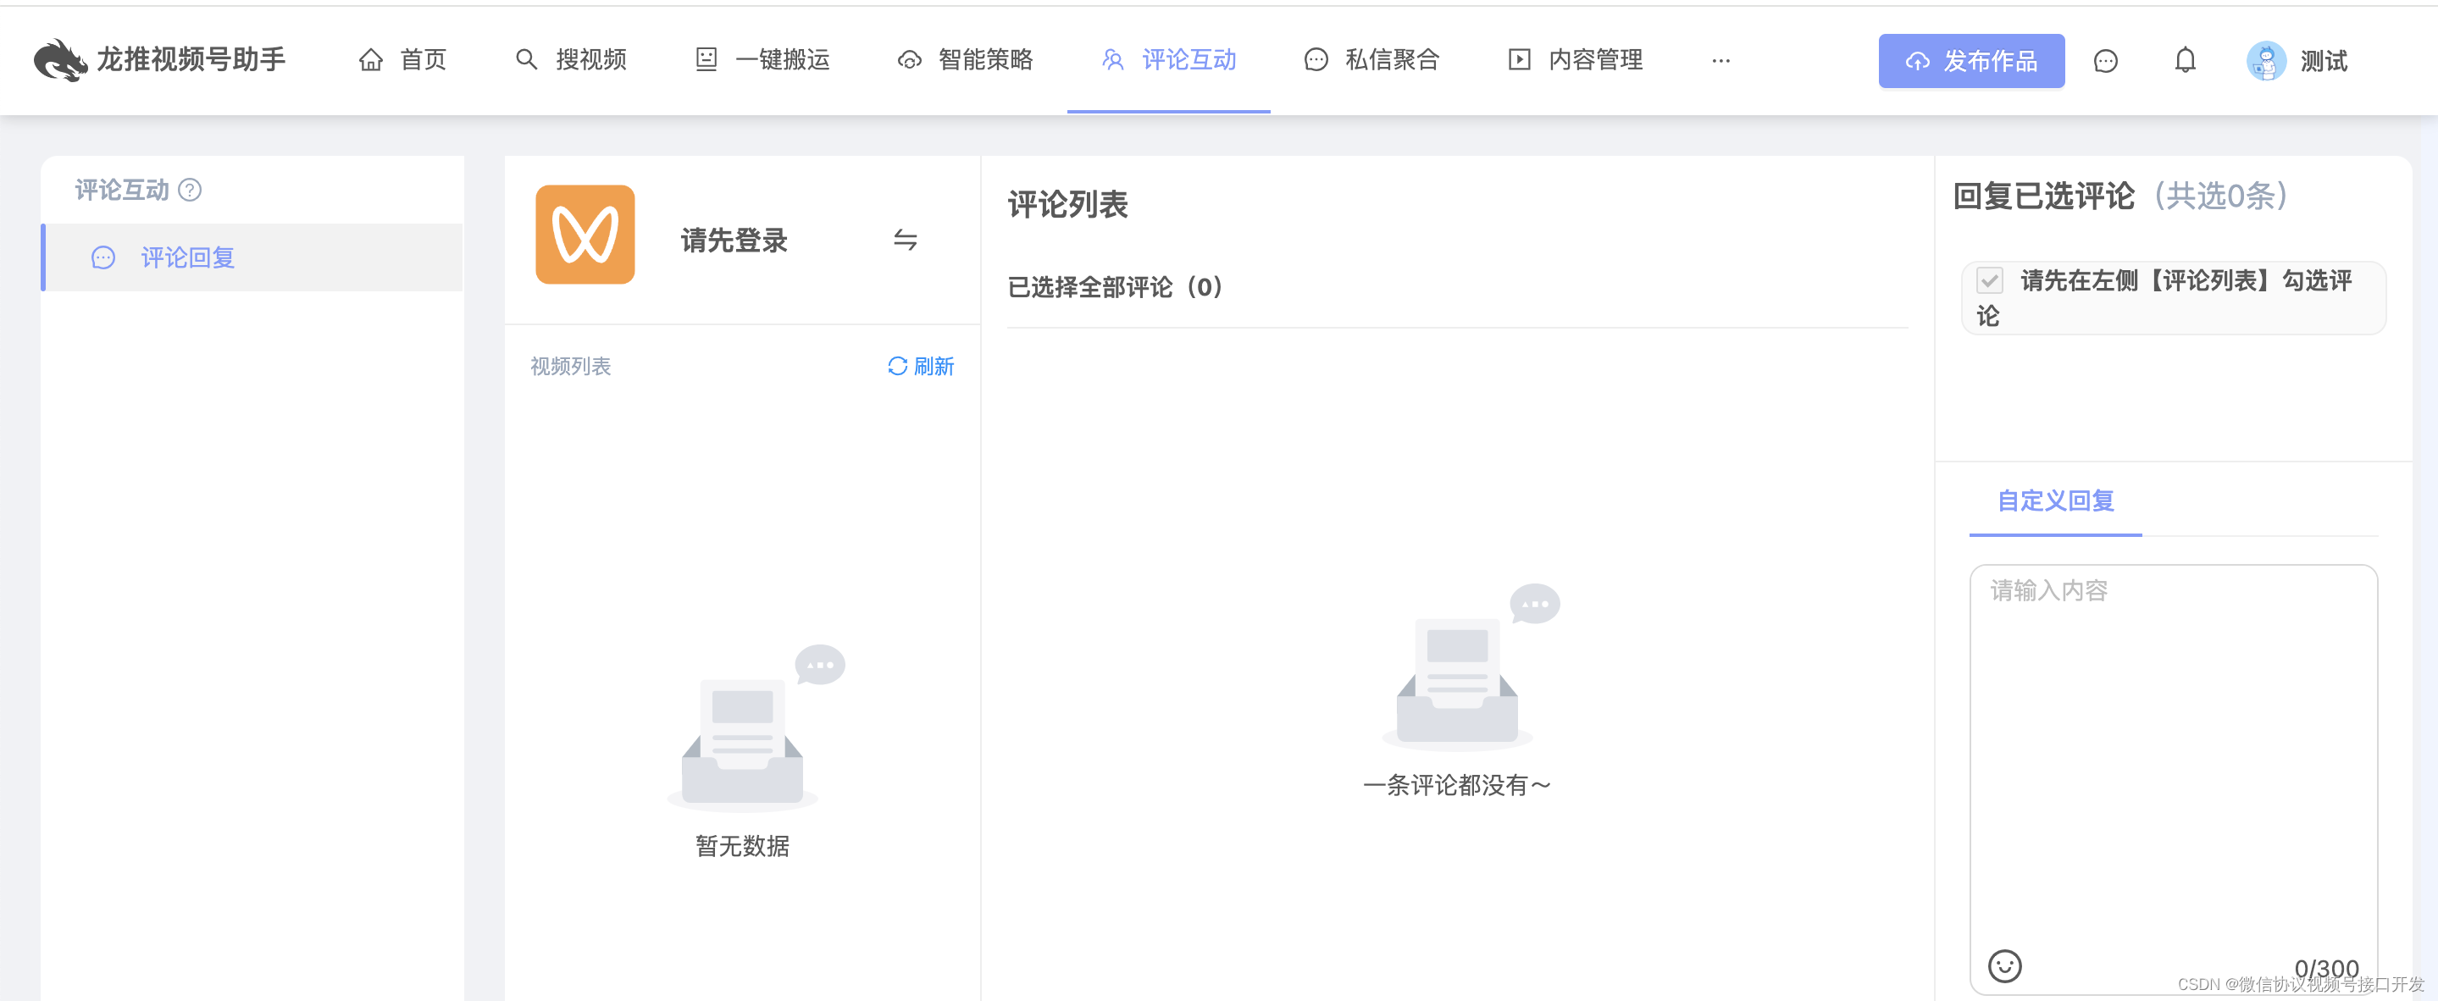Open 私信聚合 tab
The height and width of the screenshot is (1001, 2438).
coord(1371,59)
